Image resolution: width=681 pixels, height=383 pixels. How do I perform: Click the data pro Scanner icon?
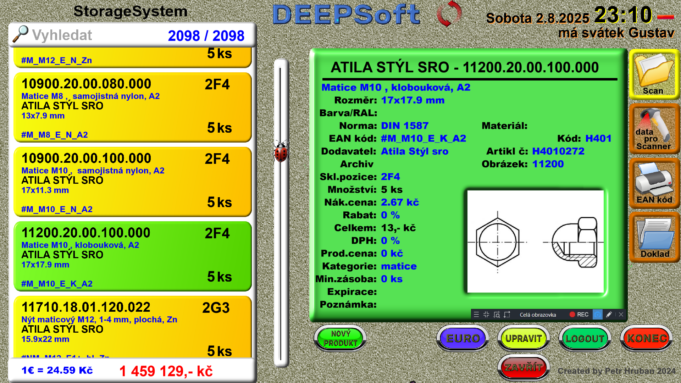654,129
